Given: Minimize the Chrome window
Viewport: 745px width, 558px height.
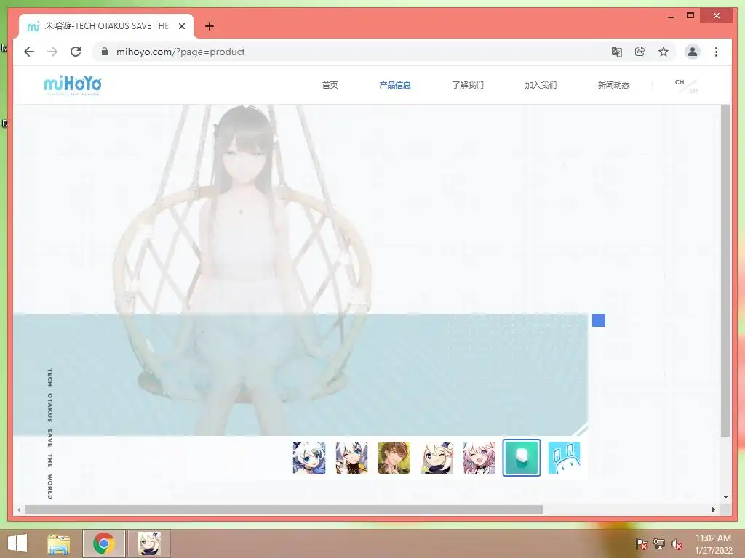Looking at the screenshot, I should 671,17.
